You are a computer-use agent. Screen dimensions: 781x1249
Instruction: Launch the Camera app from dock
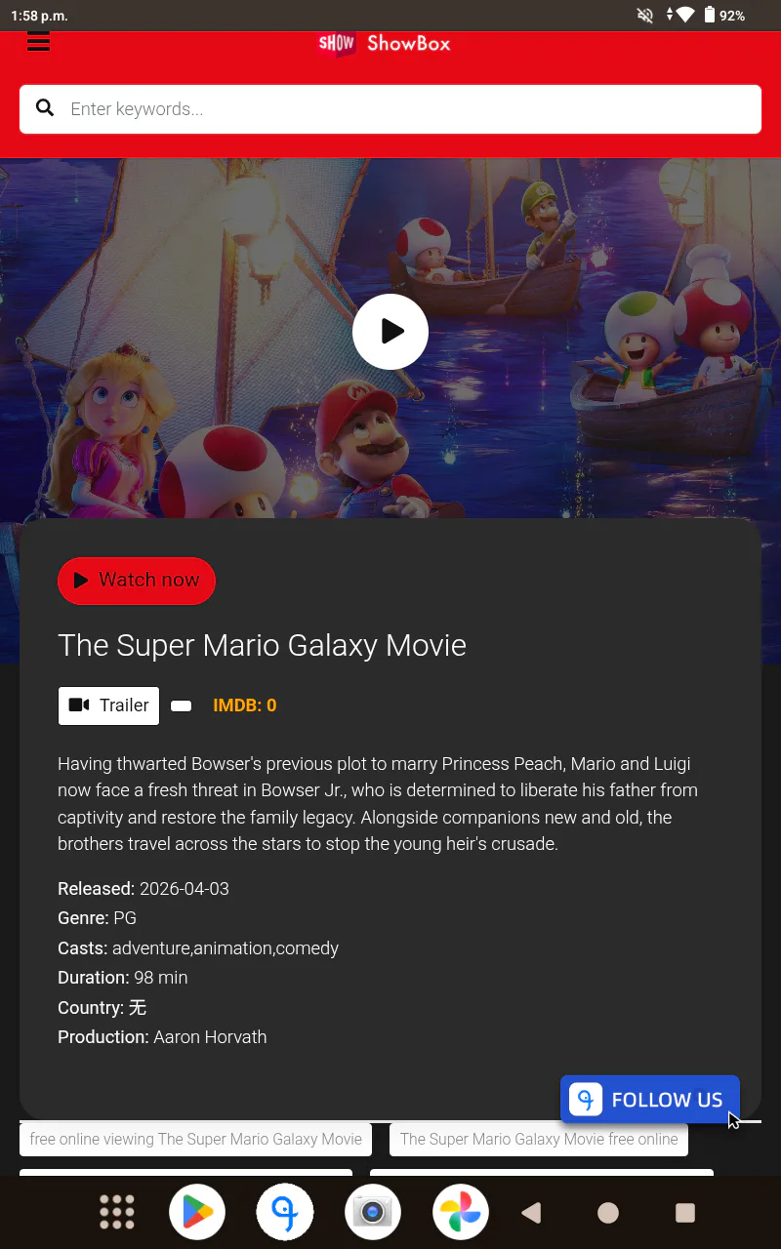(373, 1212)
